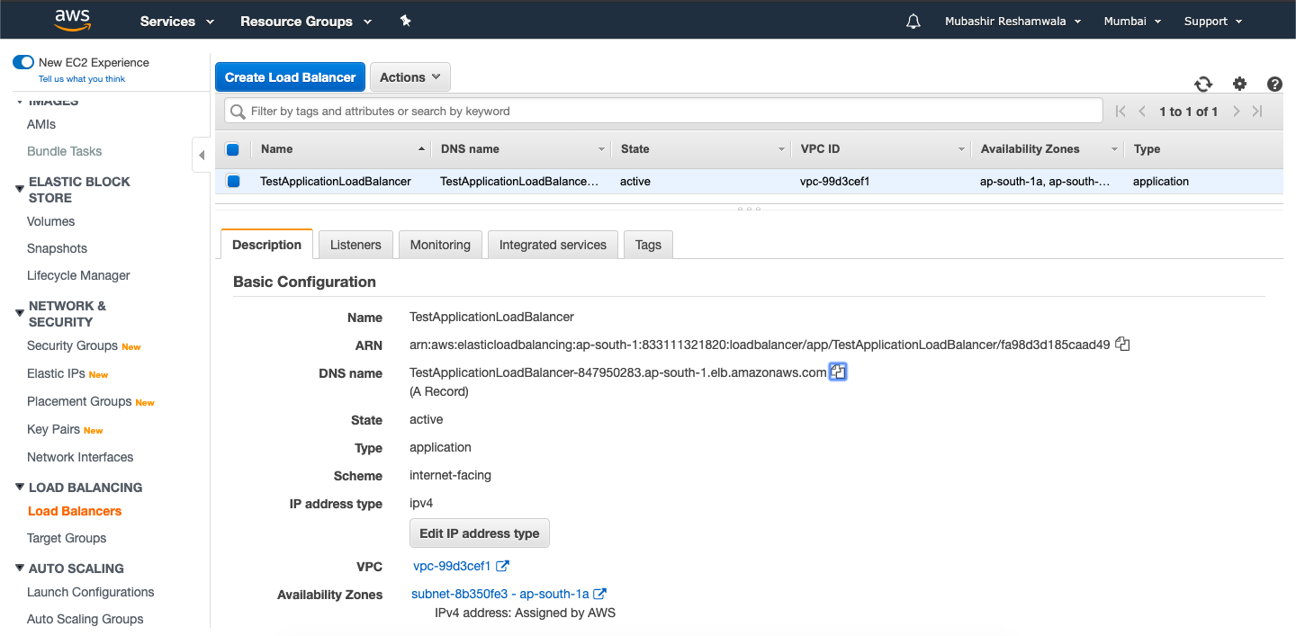Click the Edit IP address type button
Viewport: 1296px width, 636px height.
[480, 533]
